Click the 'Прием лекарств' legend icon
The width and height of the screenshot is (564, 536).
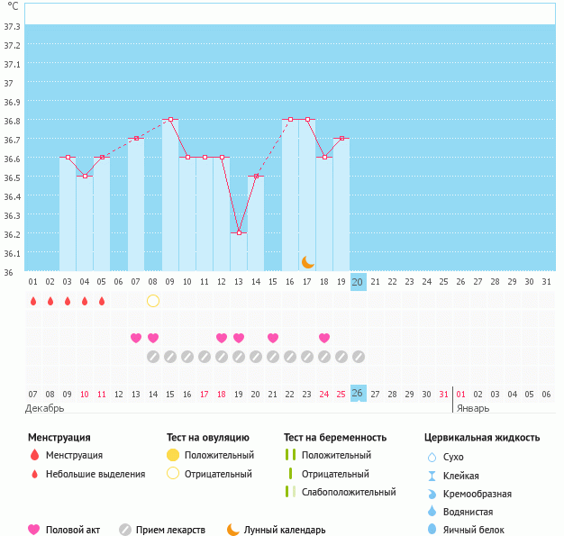(125, 530)
